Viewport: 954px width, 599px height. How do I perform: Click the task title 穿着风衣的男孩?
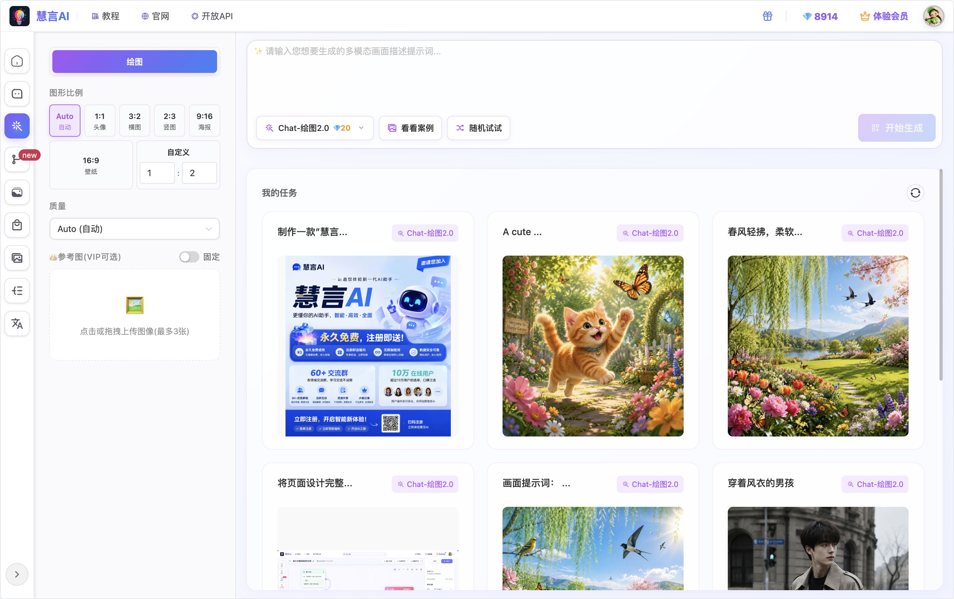click(761, 483)
